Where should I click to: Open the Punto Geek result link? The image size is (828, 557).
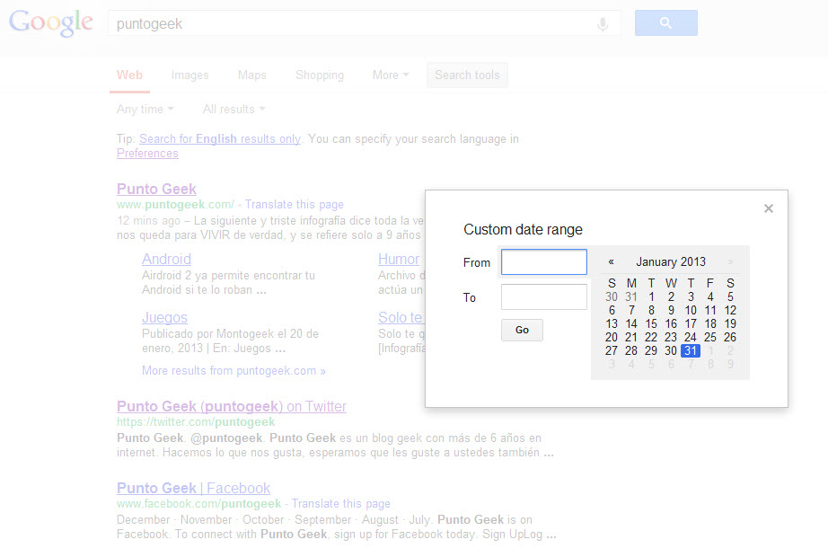(156, 189)
